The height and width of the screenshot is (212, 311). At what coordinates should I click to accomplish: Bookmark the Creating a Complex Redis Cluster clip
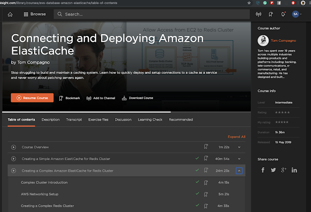pos(206,206)
